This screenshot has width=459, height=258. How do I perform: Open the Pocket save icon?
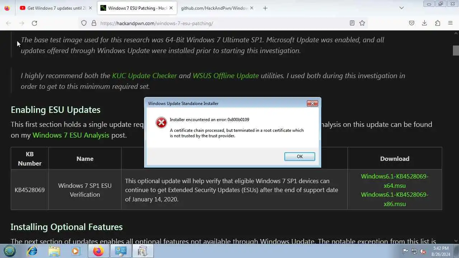[x=412, y=23]
